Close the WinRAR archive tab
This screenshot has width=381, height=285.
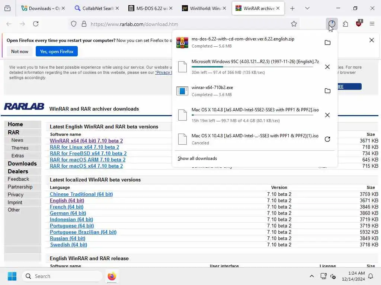[278, 9]
